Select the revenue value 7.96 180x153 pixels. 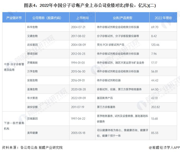pyautogui.click(x=154, y=54)
